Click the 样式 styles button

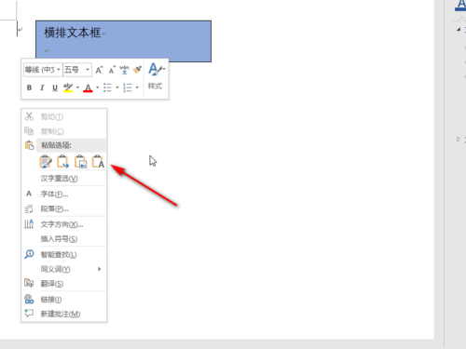156,76
